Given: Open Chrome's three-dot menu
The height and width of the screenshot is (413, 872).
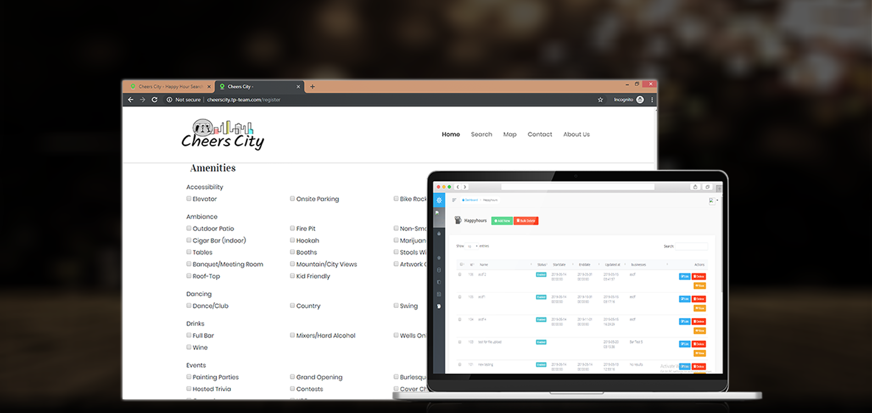Looking at the screenshot, I should coord(652,100).
